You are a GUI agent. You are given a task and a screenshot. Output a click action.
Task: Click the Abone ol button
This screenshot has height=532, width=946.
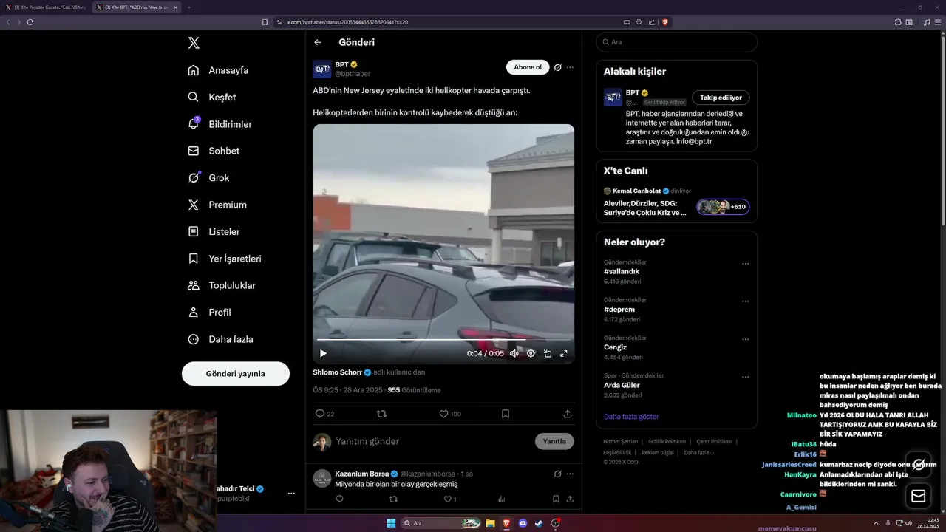point(528,67)
